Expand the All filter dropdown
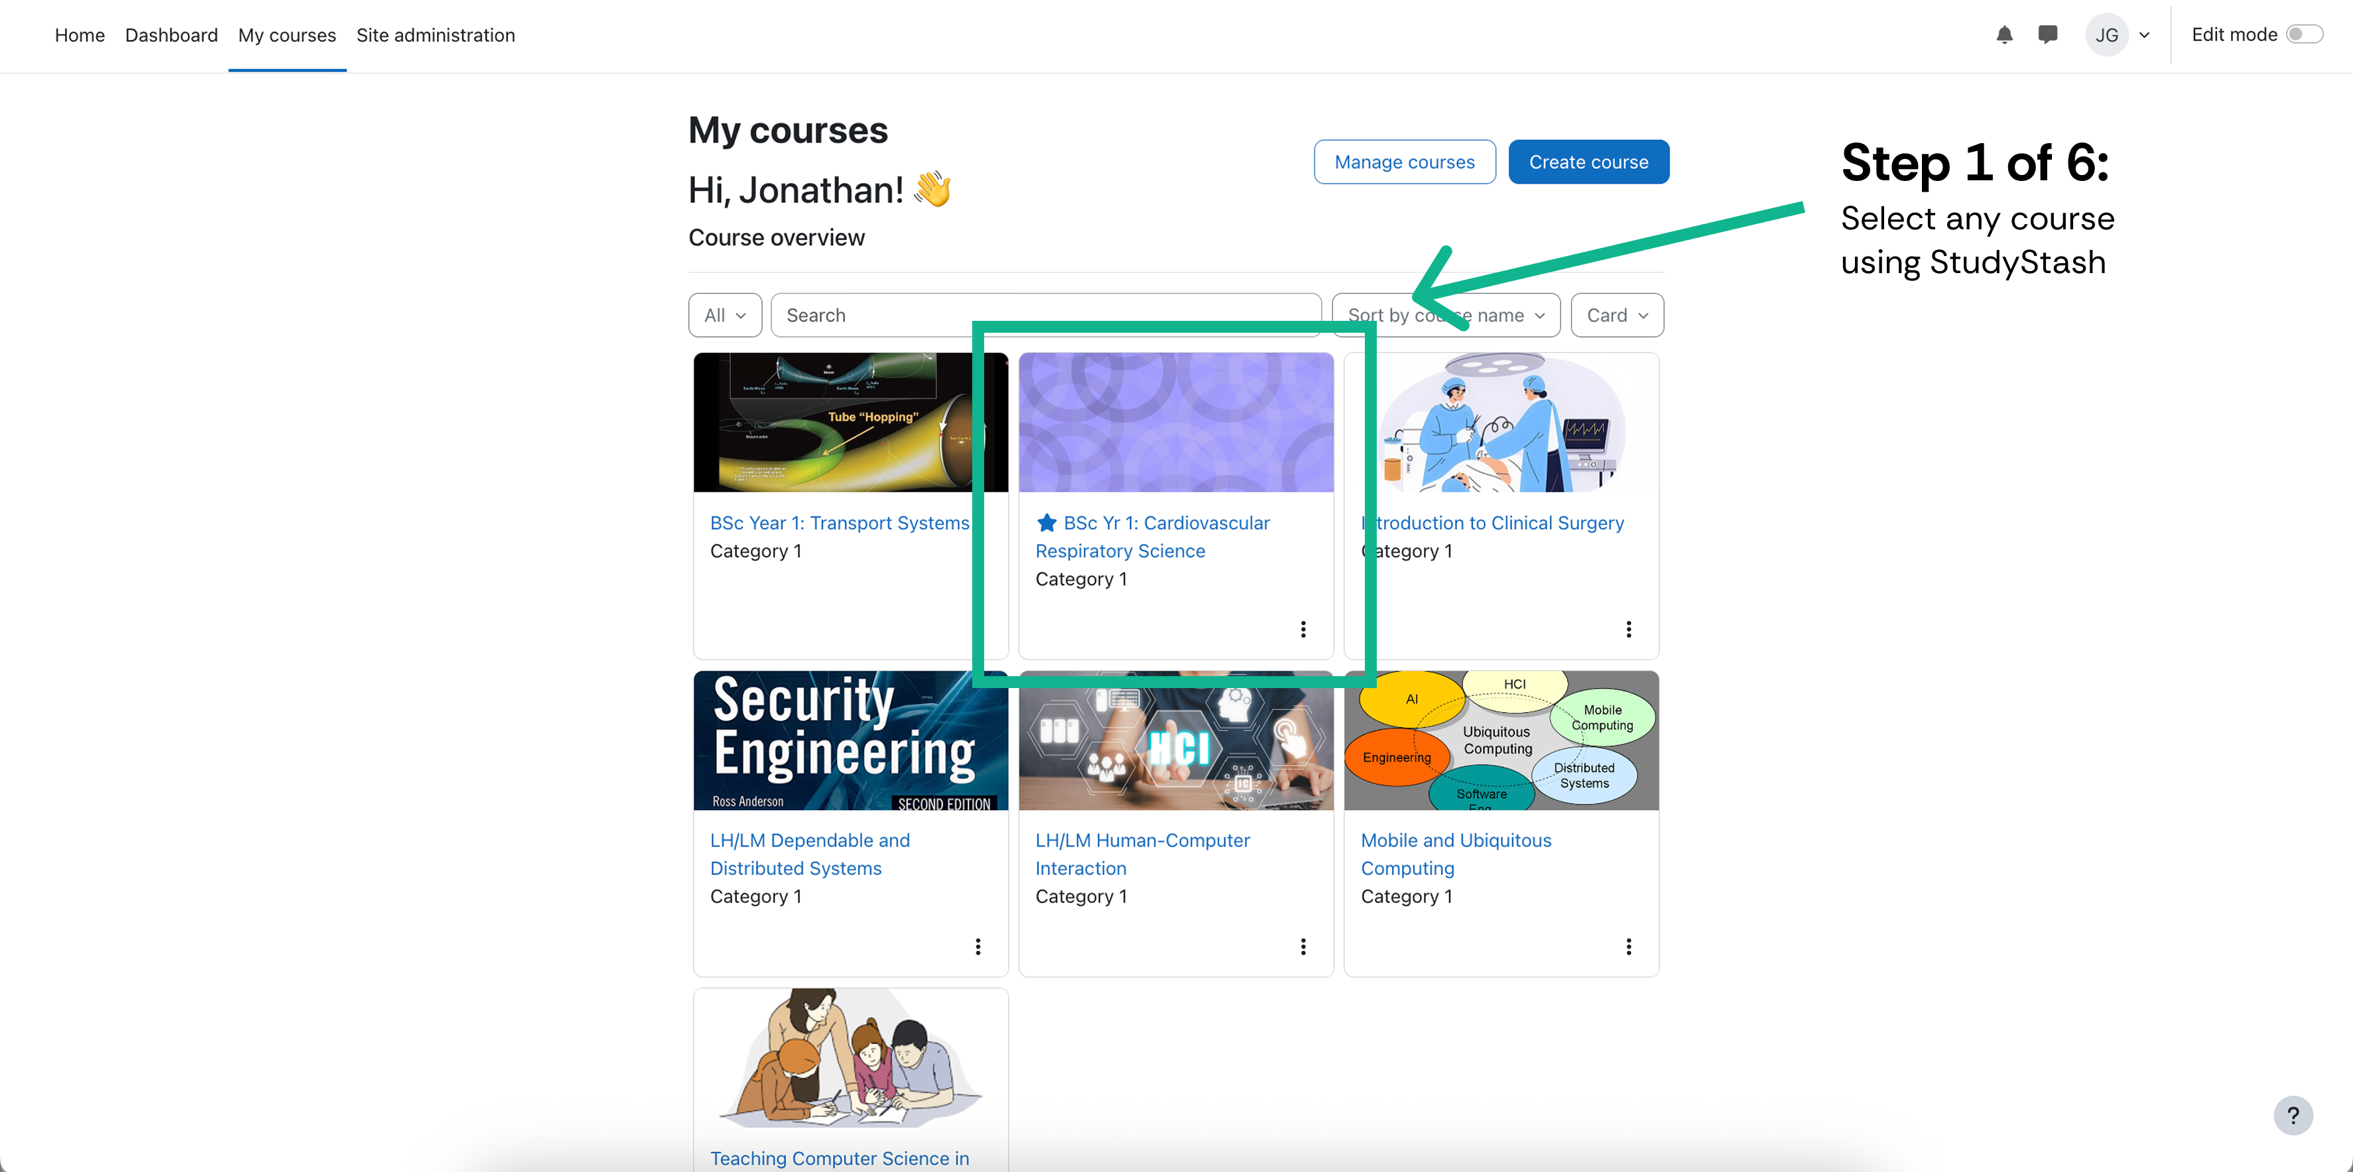Image resolution: width=2353 pixels, height=1172 pixels. tap(726, 315)
